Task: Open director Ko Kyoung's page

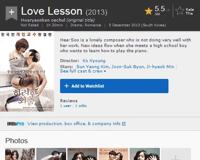Action: (94, 61)
